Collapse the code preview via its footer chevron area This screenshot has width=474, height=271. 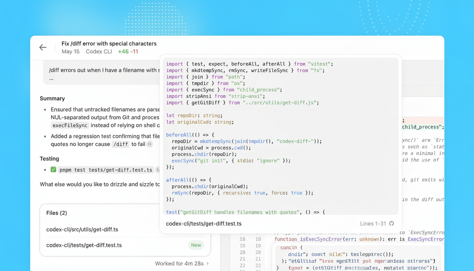(391, 223)
